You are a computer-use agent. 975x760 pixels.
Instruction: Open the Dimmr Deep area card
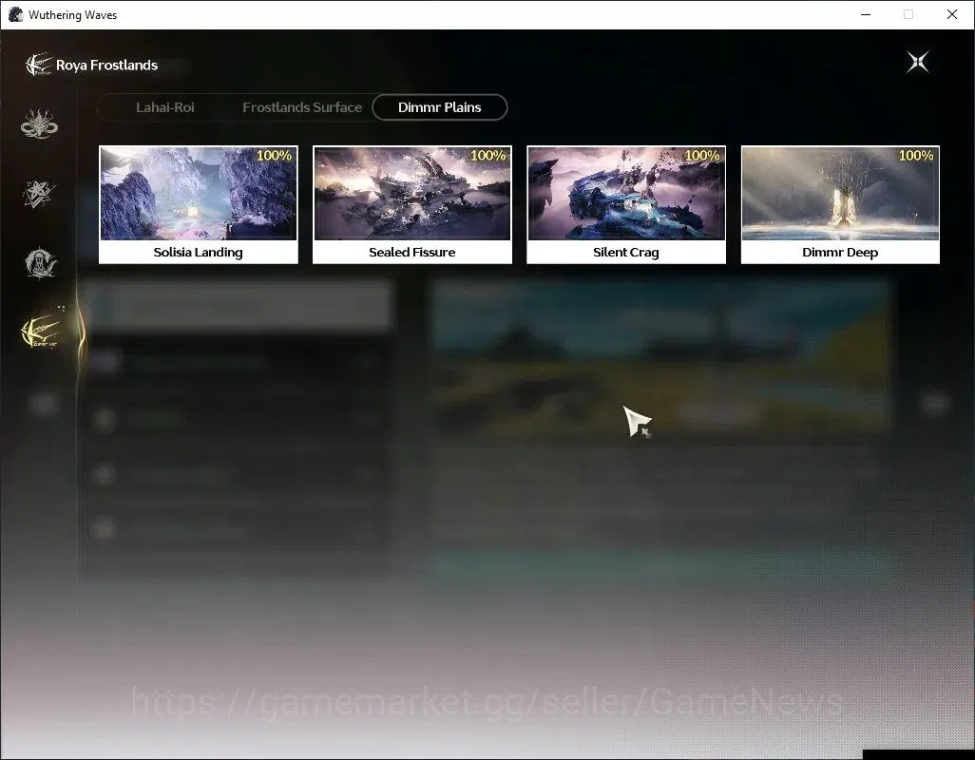coord(840,204)
